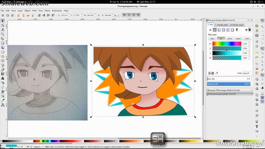Switch color mode to RGB
265x149 pixels.
(212, 38)
